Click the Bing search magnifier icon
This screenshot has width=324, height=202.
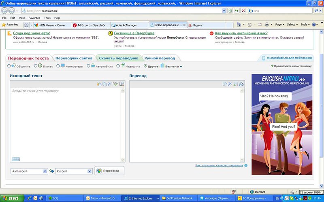pos(316,11)
